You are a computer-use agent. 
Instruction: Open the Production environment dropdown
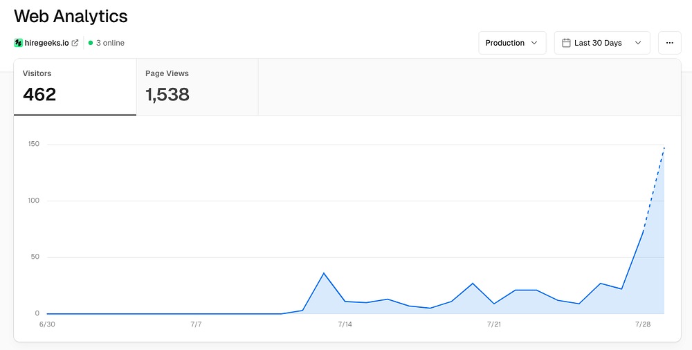[x=512, y=43]
